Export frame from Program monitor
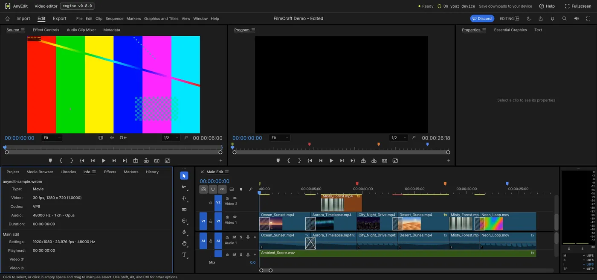 point(385,160)
